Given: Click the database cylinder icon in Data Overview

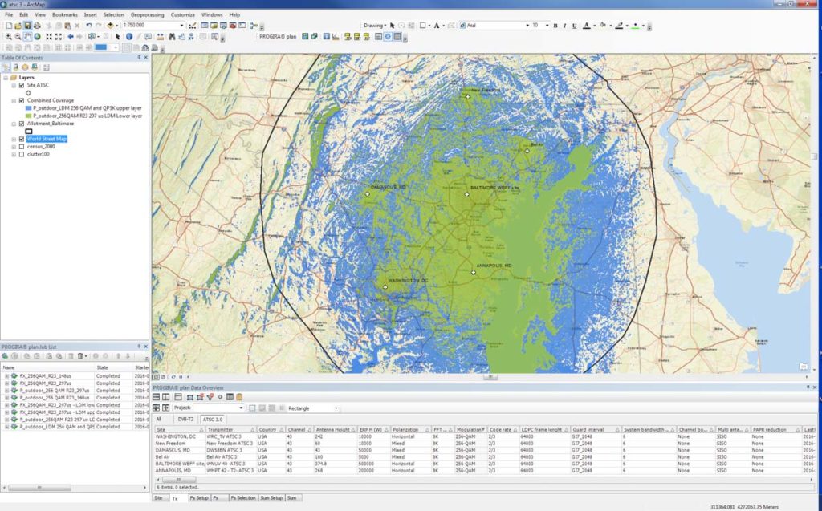Looking at the screenshot, I should pyautogui.click(x=239, y=397).
